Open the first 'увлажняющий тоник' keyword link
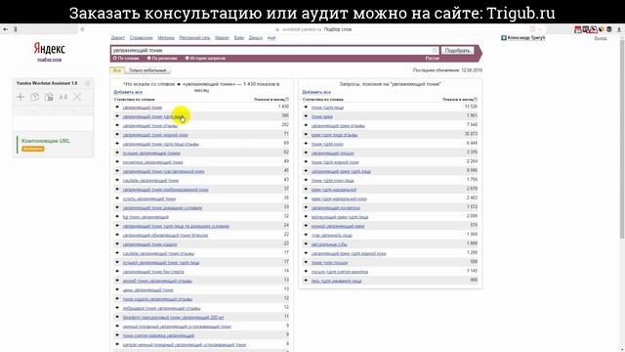Image resolution: width=625 pixels, height=352 pixels. tap(143, 108)
